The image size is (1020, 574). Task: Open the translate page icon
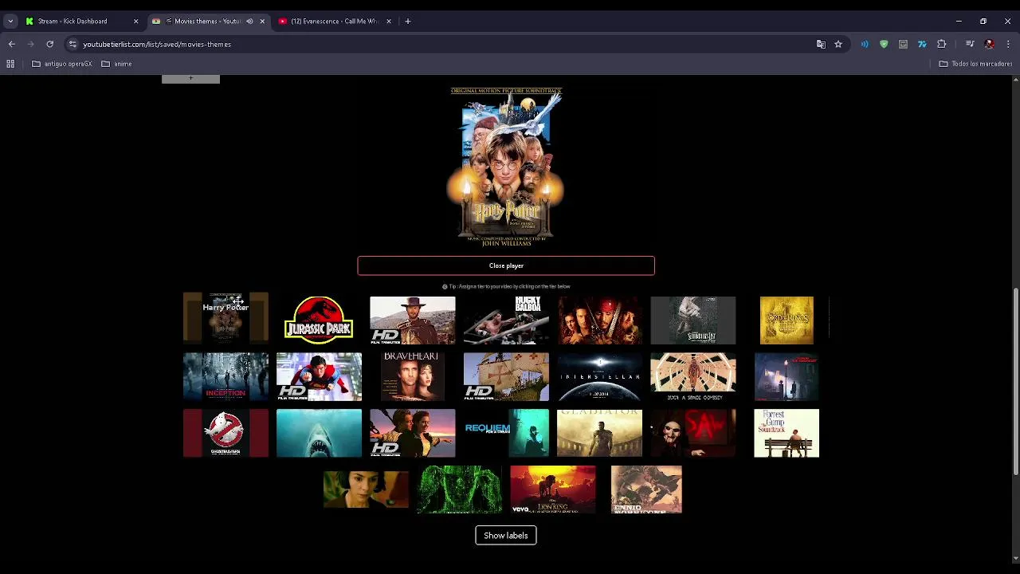[x=821, y=45]
